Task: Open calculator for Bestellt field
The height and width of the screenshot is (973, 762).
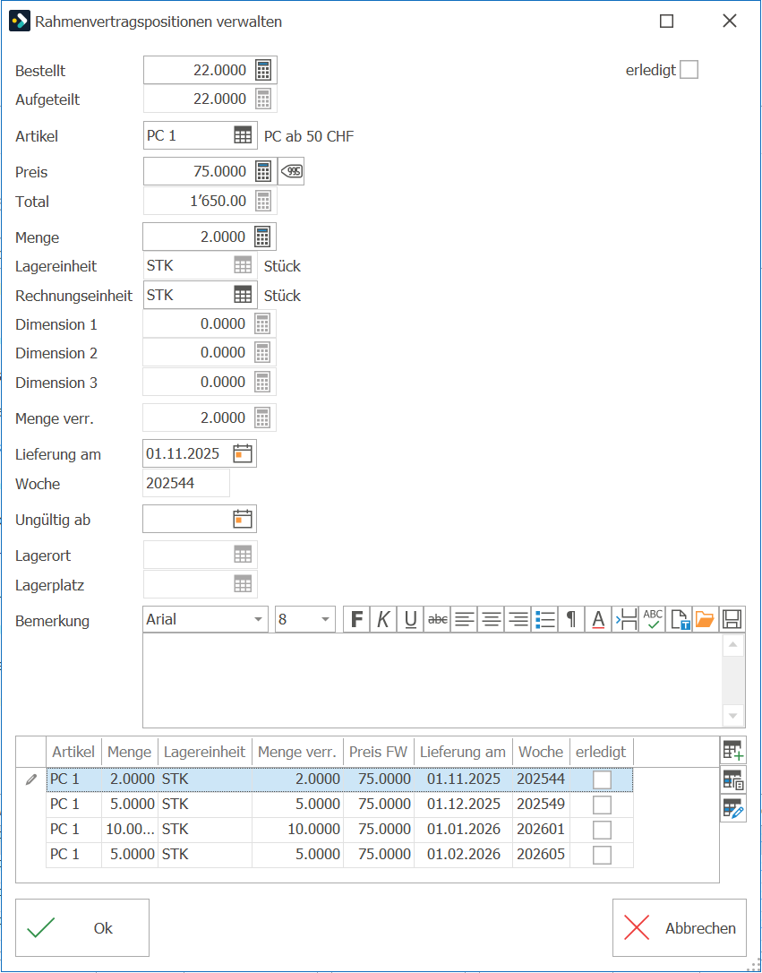Action: point(263,70)
